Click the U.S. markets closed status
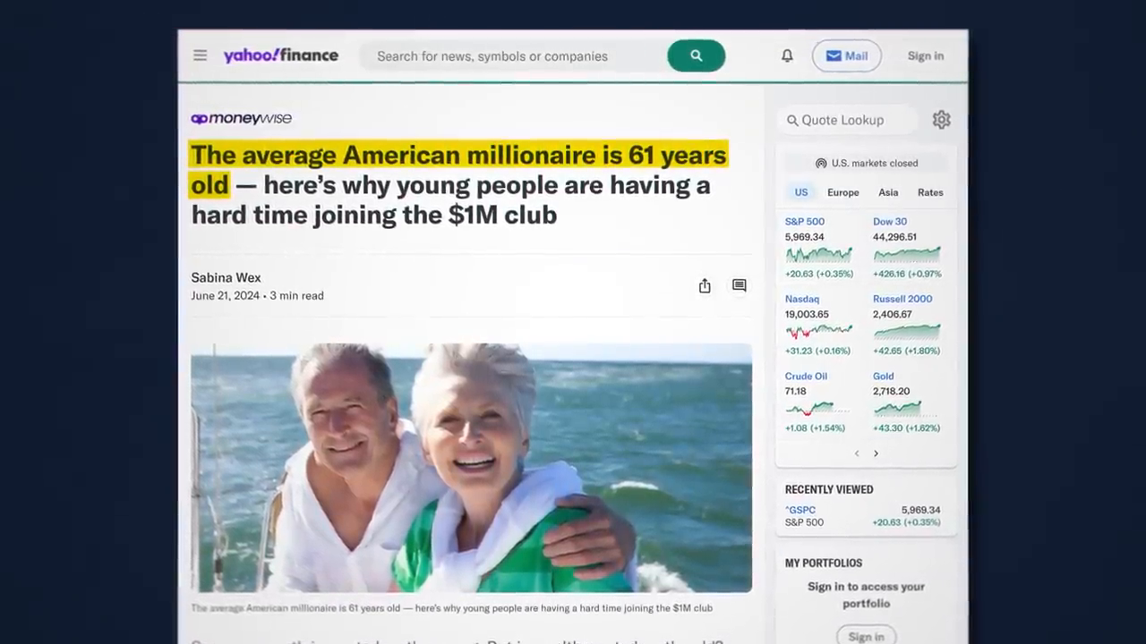Screen dimensions: 1146x644 (866, 163)
